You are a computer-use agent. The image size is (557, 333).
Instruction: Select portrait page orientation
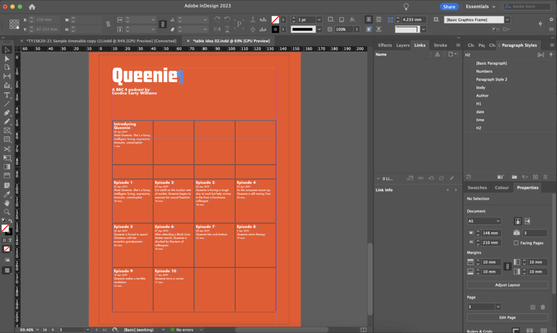pyautogui.click(x=518, y=221)
